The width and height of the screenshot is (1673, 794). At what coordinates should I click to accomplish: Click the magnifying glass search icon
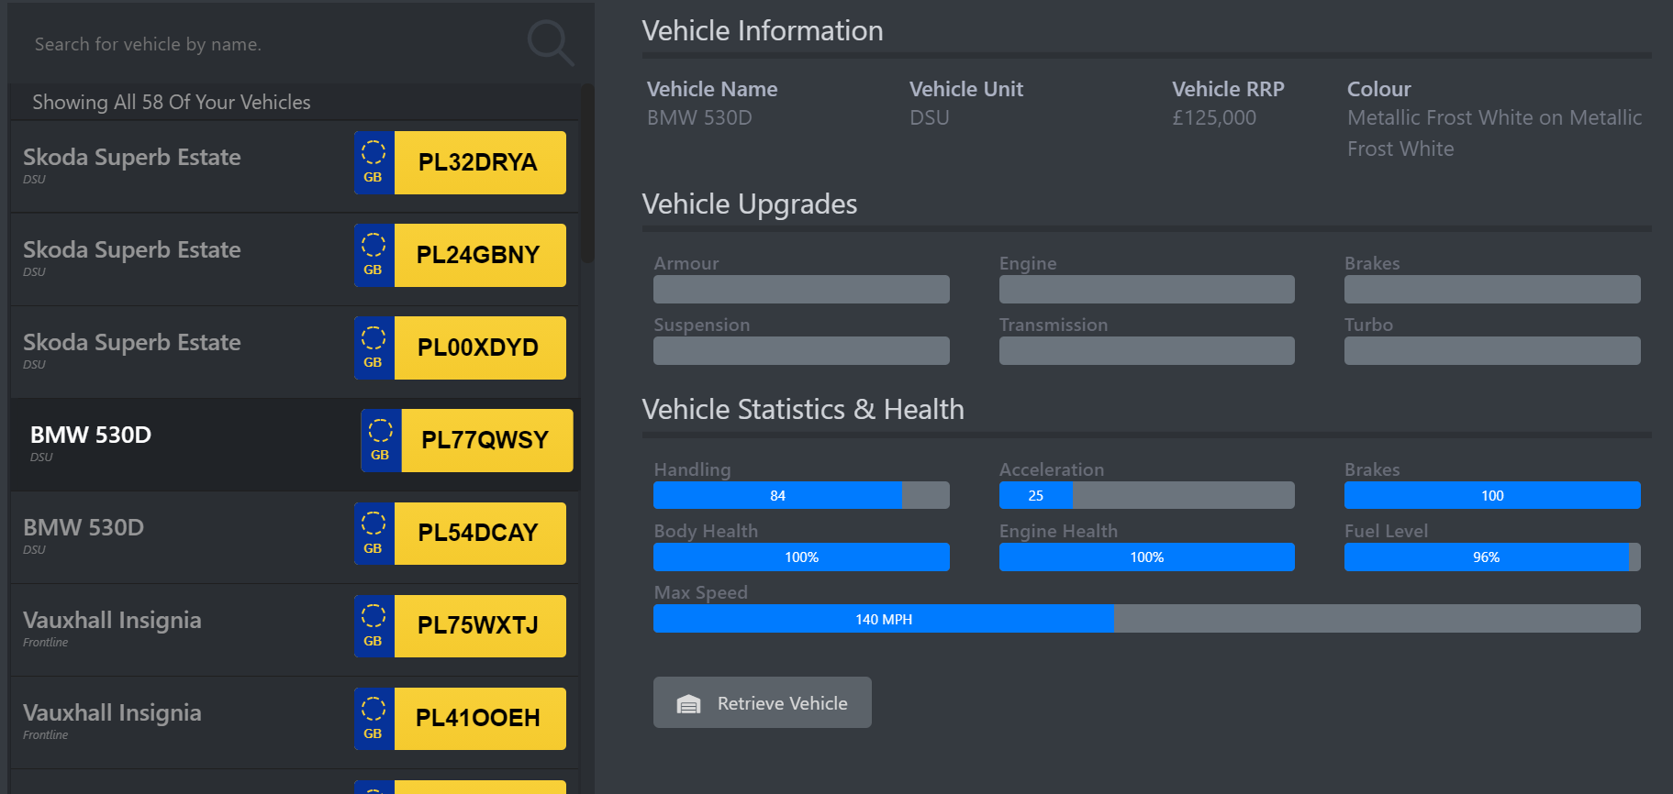coord(551,43)
